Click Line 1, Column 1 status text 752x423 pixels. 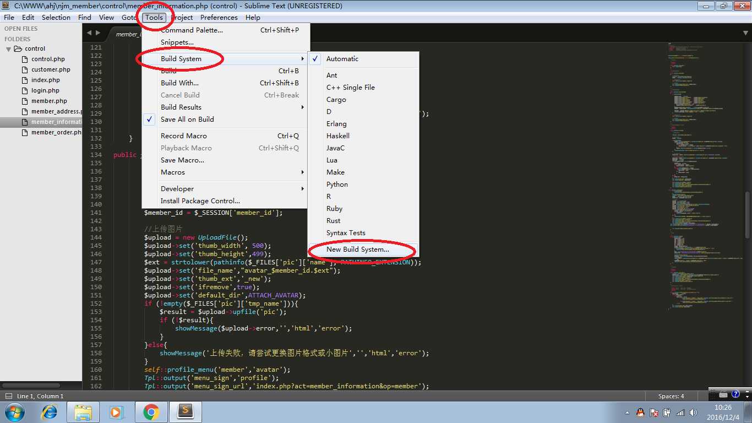click(40, 396)
